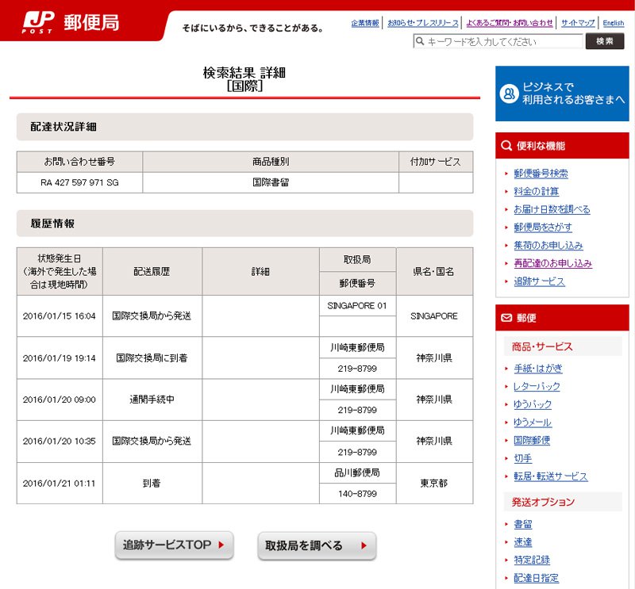Open the ビジネスで利用されるお客さまへ banner
This screenshot has width=635, height=589.
(562, 94)
